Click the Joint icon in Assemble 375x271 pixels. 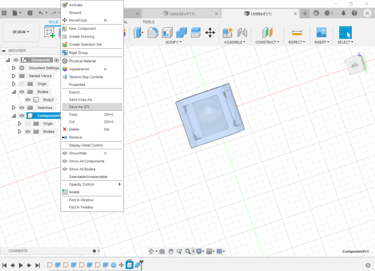point(242,33)
